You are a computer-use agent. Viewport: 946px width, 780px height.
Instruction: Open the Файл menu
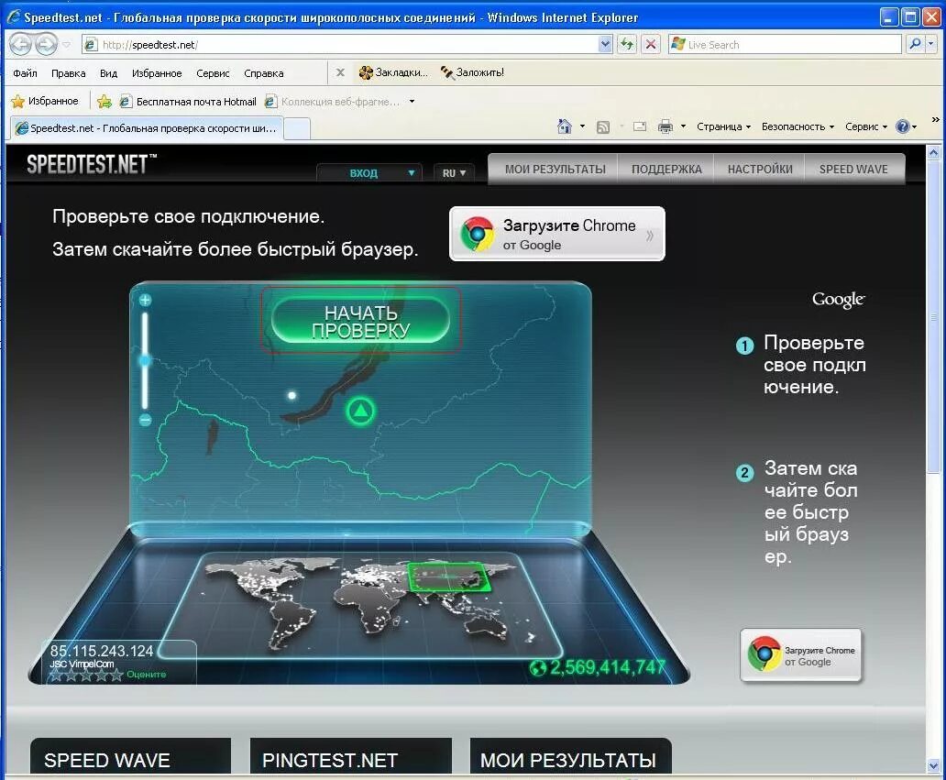(x=25, y=73)
